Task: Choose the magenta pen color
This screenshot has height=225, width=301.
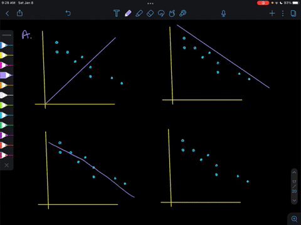Action: [6, 65]
